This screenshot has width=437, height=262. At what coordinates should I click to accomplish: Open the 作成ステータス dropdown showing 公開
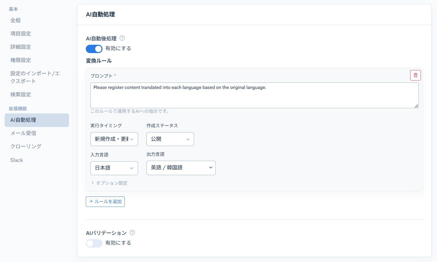[170, 139]
